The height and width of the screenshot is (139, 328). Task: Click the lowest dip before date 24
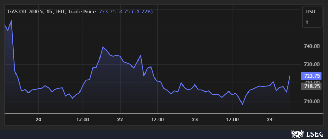(243, 104)
